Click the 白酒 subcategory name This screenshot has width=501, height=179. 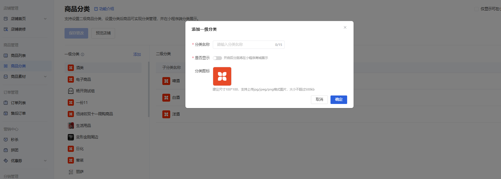176,98
